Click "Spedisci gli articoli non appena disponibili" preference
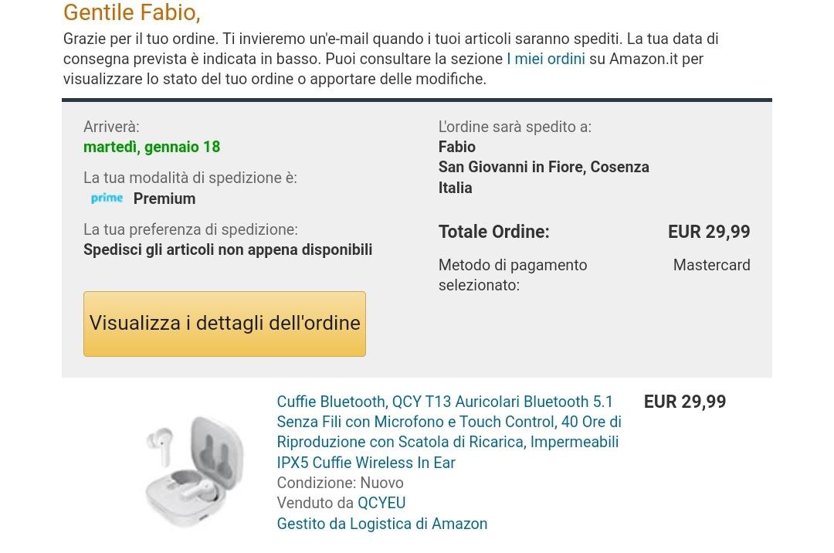The image size is (834, 553). pos(228,249)
